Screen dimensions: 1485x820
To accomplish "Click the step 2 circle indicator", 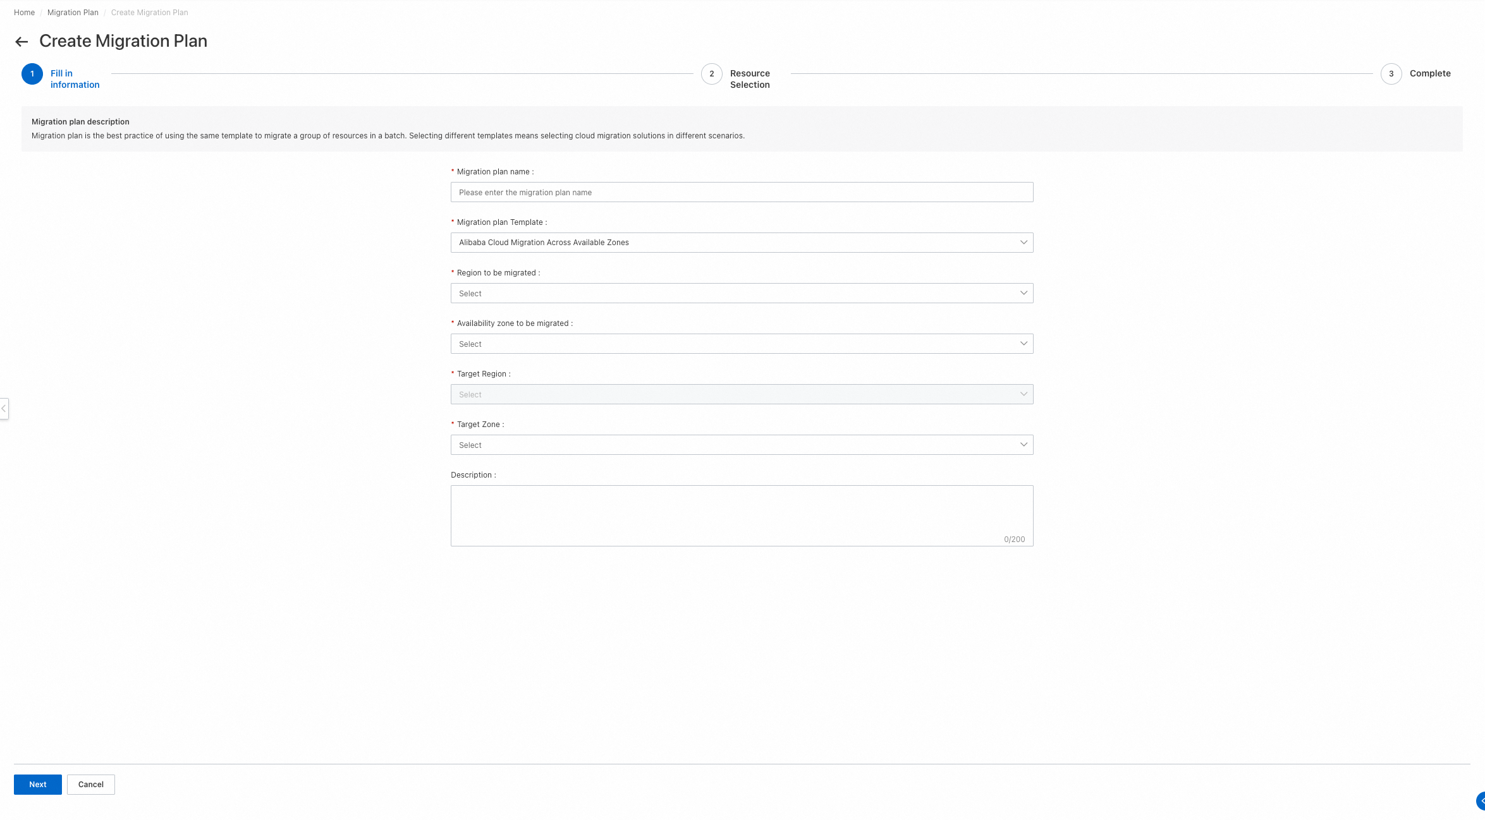I will point(711,74).
